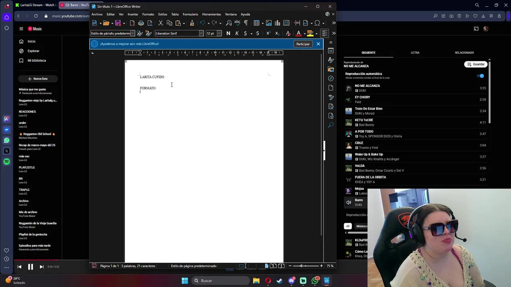
Task: Open Find and Replace tool
Action: [x=229, y=23]
